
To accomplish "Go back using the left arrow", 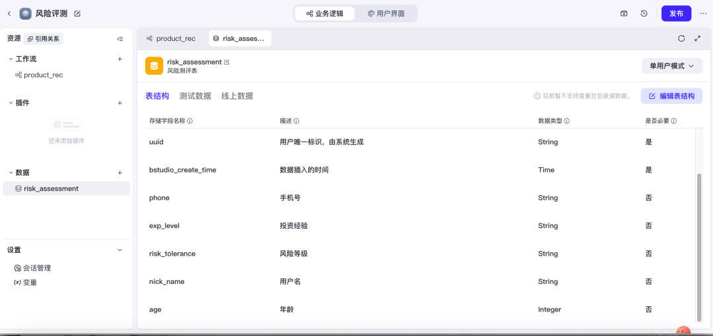I will pos(9,14).
